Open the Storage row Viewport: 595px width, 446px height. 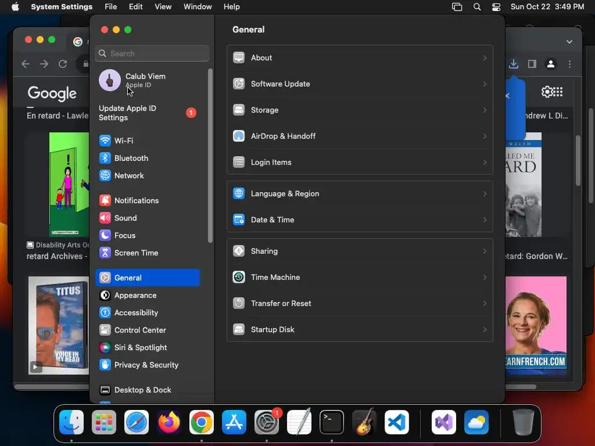pyautogui.click(x=360, y=110)
